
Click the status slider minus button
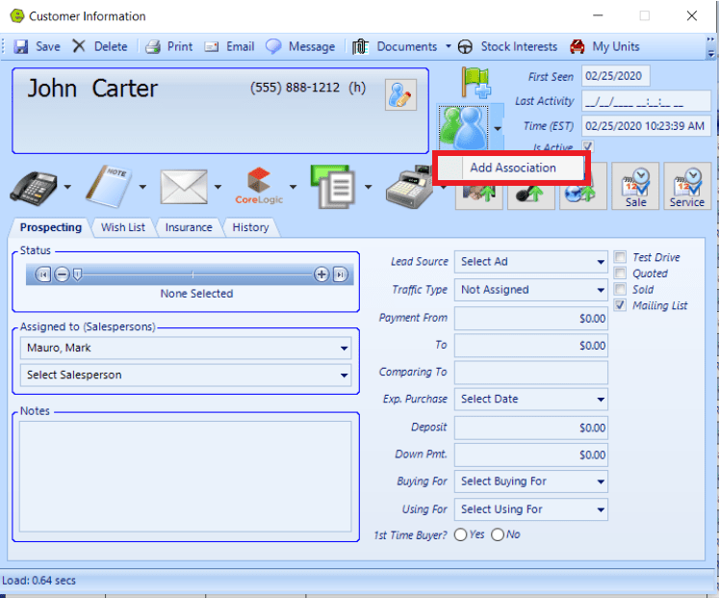(x=62, y=274)
